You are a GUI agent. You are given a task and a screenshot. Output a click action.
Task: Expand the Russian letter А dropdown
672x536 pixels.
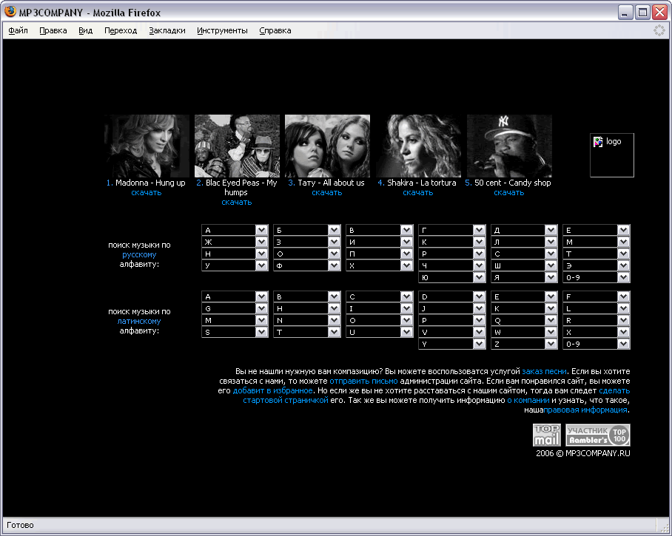[235, 230]
